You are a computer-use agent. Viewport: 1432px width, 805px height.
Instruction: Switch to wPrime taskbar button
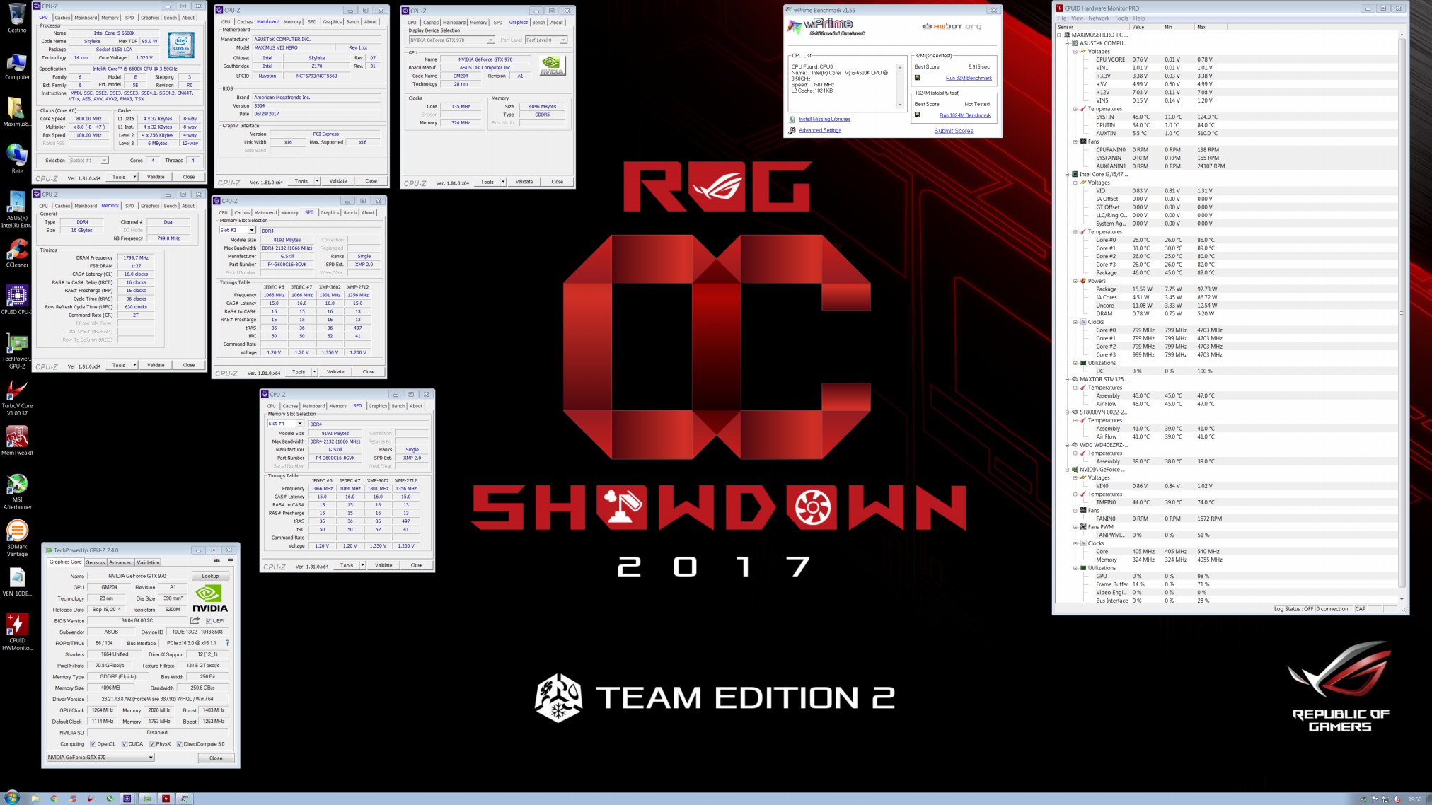(185, 799)
